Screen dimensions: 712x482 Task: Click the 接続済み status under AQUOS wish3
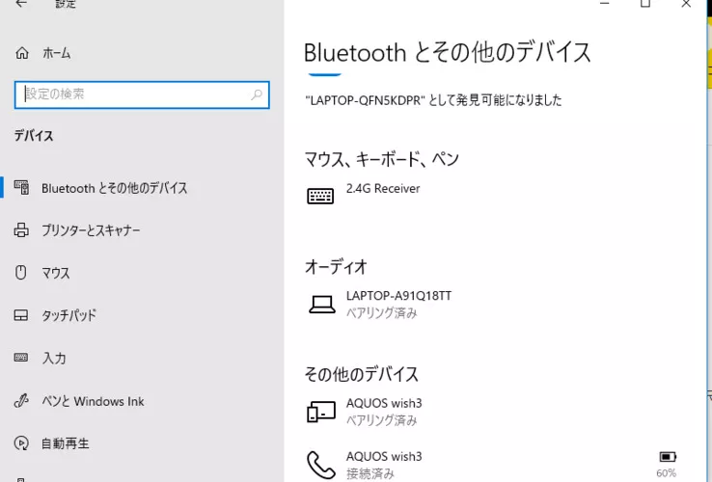click(x=370, y=474)
